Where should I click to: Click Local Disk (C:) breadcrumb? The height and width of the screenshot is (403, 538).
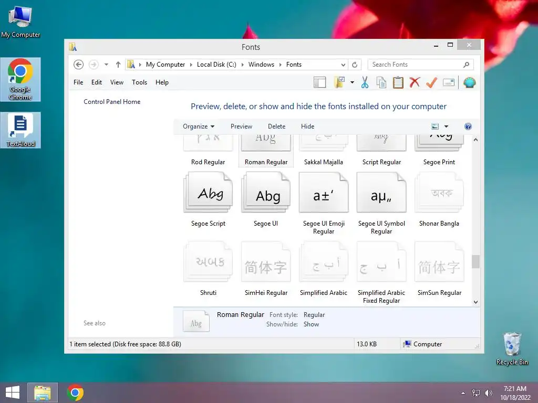216,65
